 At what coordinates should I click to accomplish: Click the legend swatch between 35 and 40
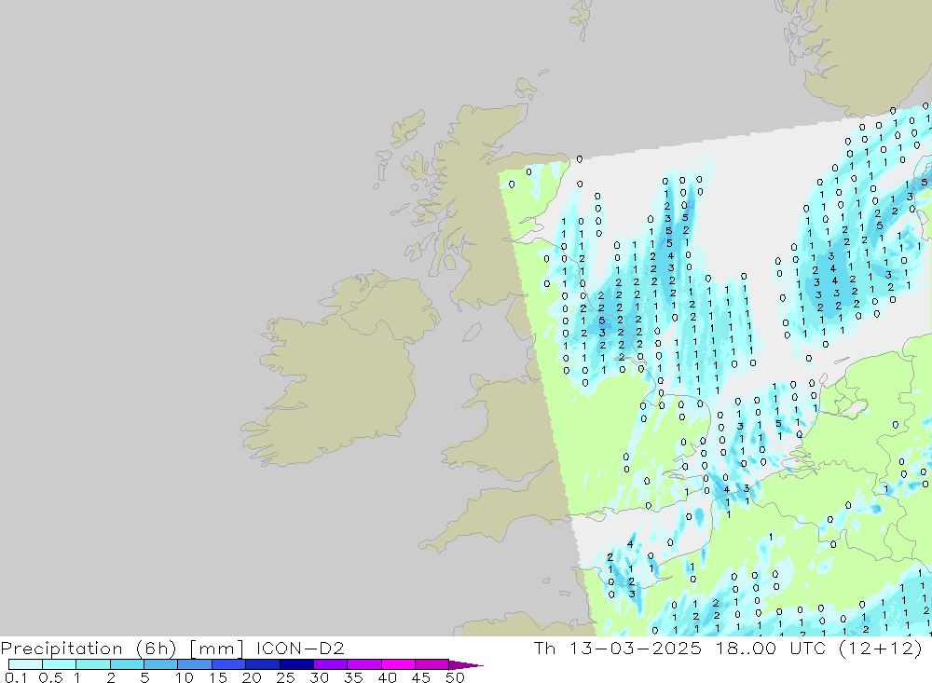(x=364, y=664)
